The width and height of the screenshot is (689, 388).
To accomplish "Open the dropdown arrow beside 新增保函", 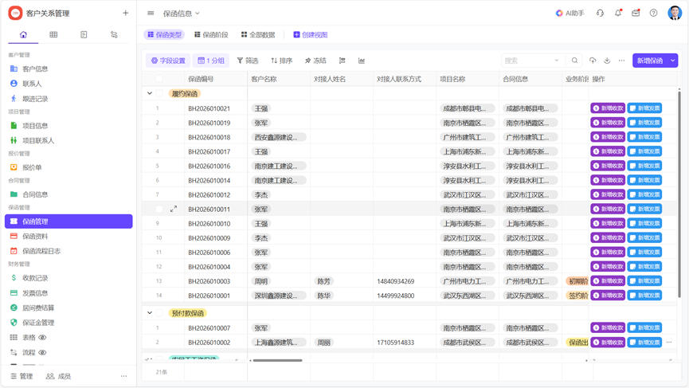I will pyautogui.click(x=673, y=61).
